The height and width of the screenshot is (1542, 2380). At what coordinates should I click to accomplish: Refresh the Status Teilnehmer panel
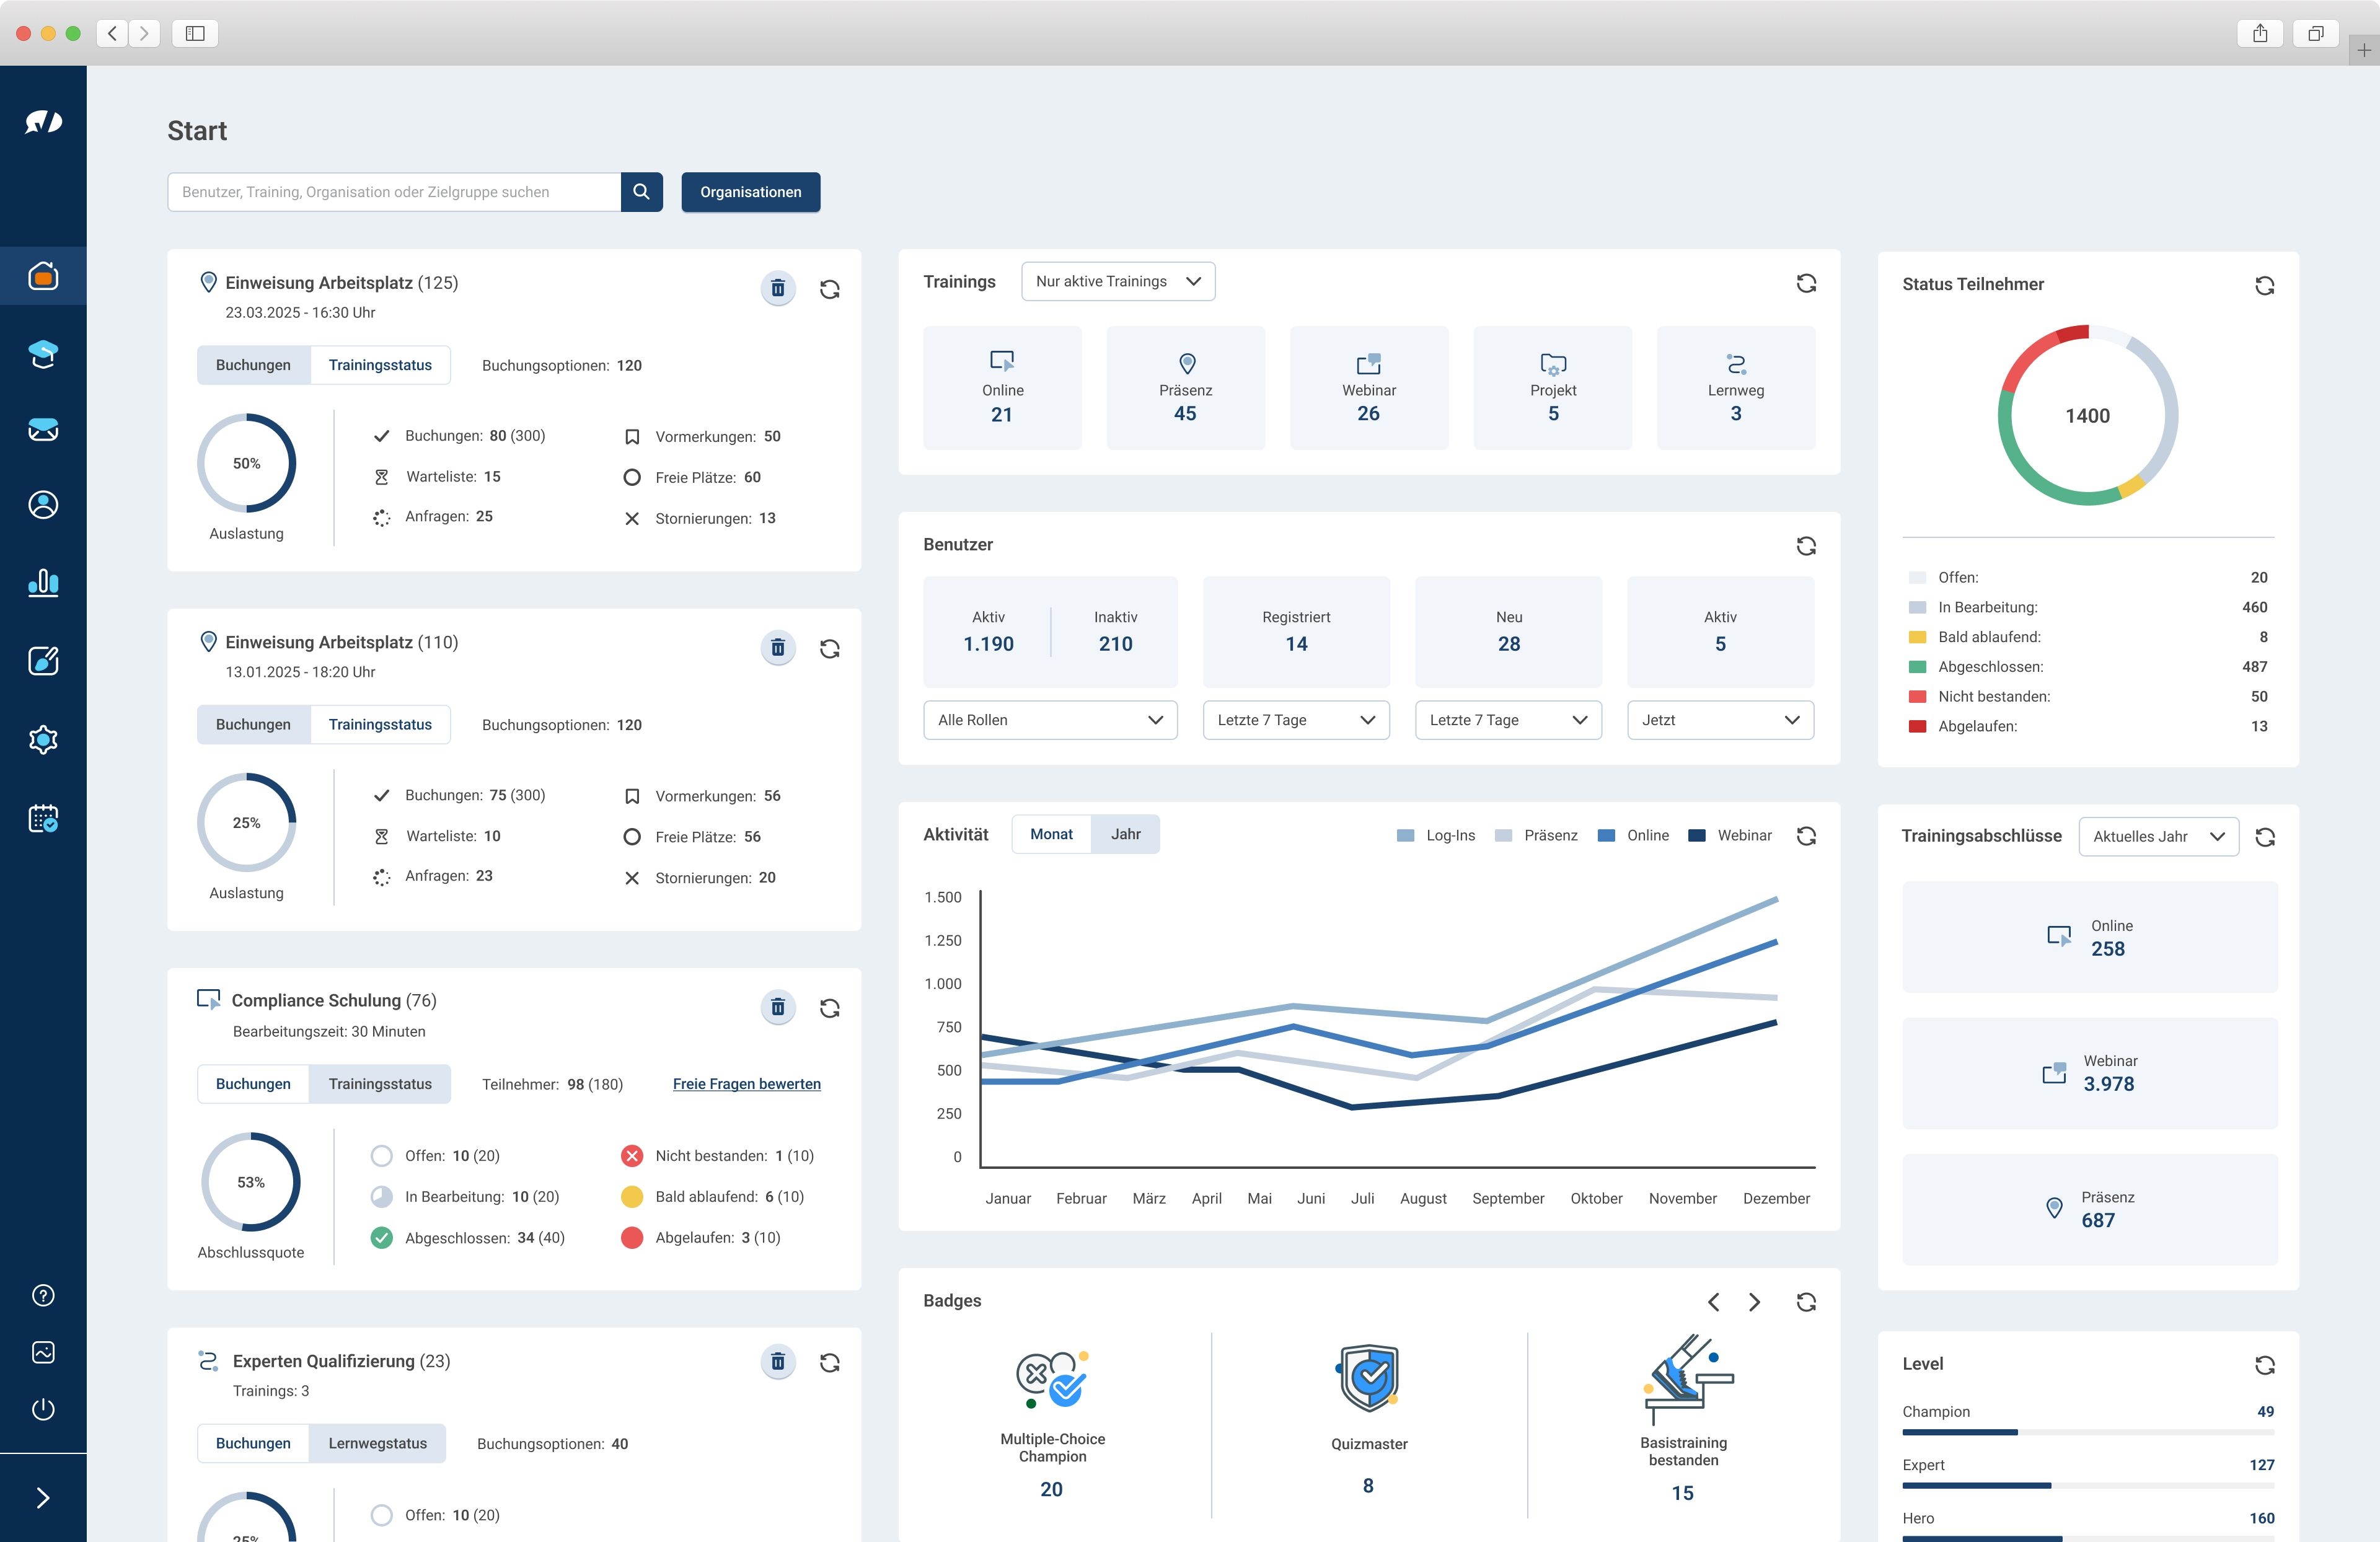(x=2264, y=286)
